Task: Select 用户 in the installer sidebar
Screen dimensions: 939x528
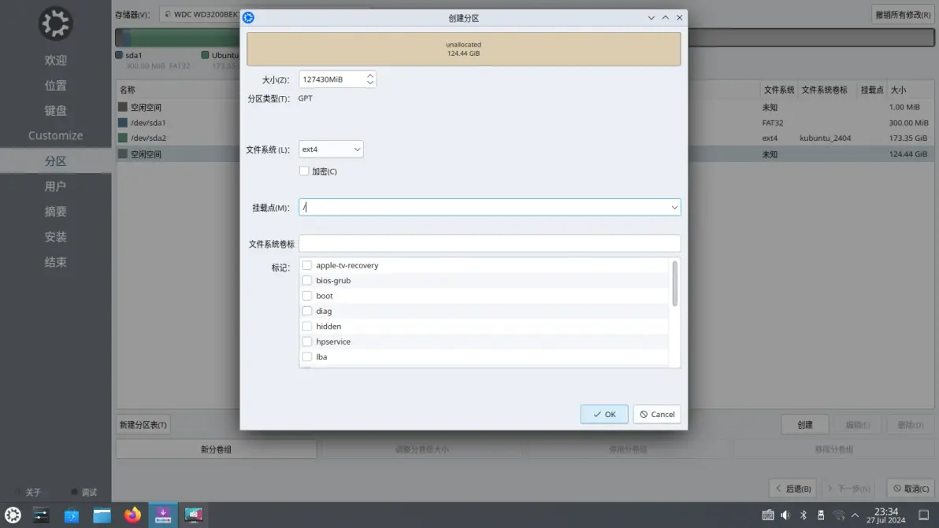Action: (54, 186)
